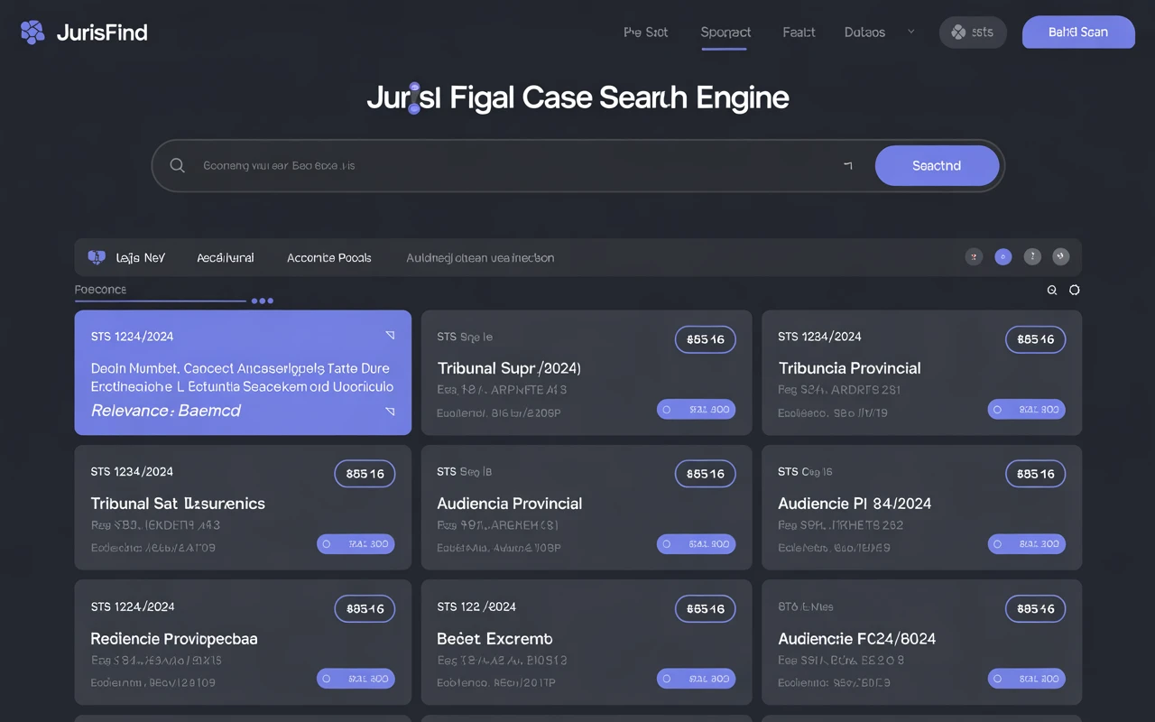Click the Poeconce progress slider bar

161,301
